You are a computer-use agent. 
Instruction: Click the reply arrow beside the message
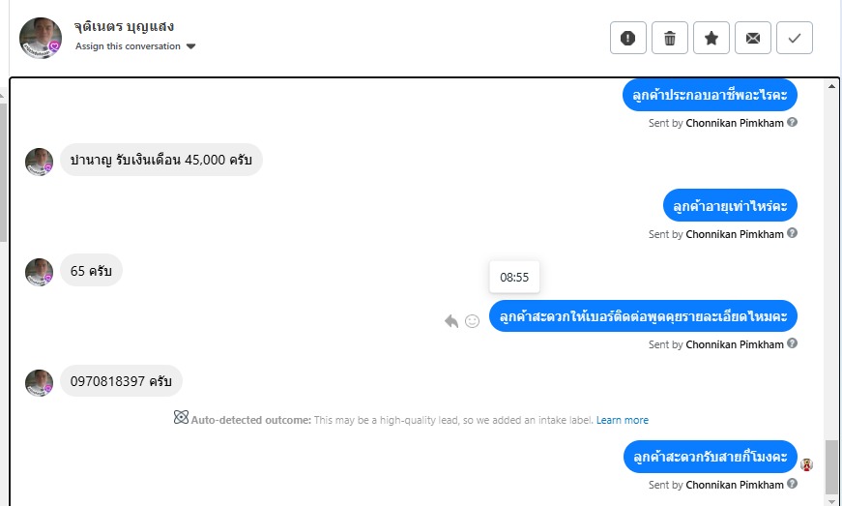coord(451,321)
